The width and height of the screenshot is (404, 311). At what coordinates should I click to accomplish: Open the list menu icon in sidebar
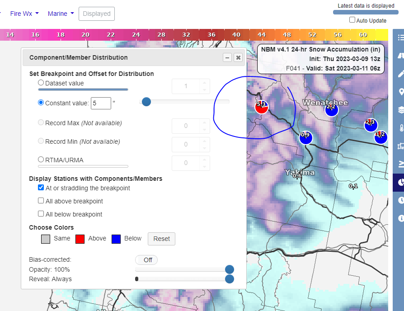(400, 38)
